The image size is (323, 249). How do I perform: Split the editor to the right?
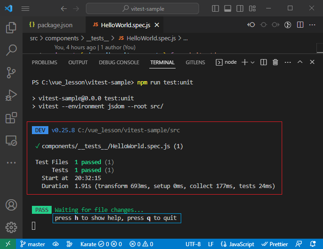click(300, 25)
